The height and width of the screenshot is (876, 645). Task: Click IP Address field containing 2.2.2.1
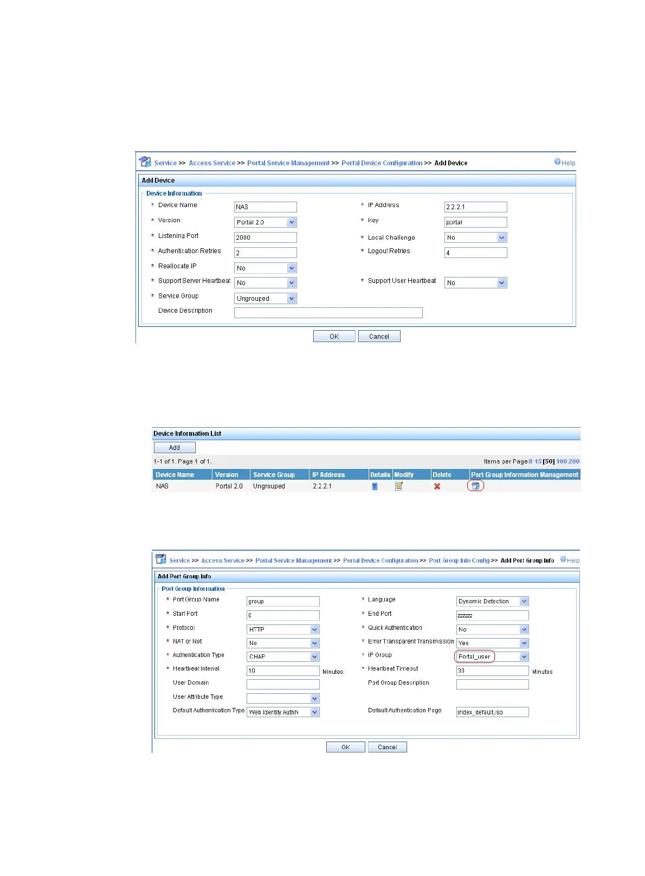coord(476,207)
